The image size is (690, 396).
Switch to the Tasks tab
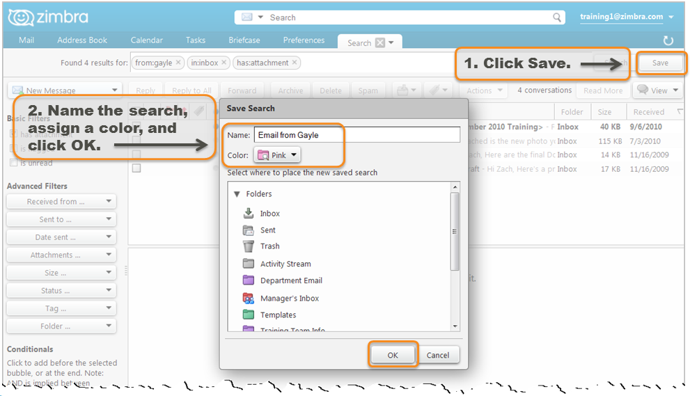[196, 40]
